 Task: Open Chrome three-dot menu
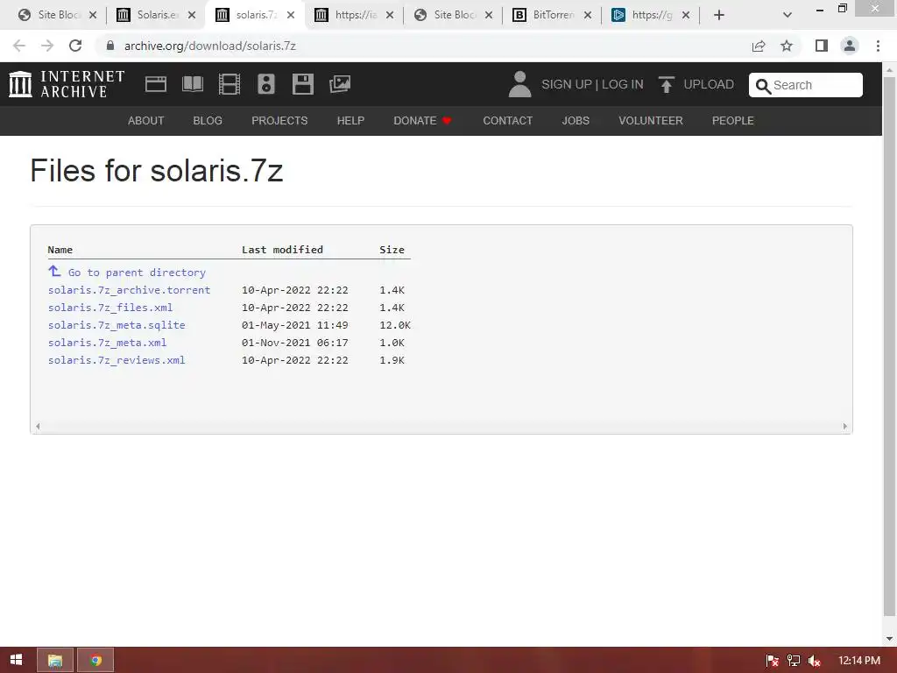[x=878, y=46]
